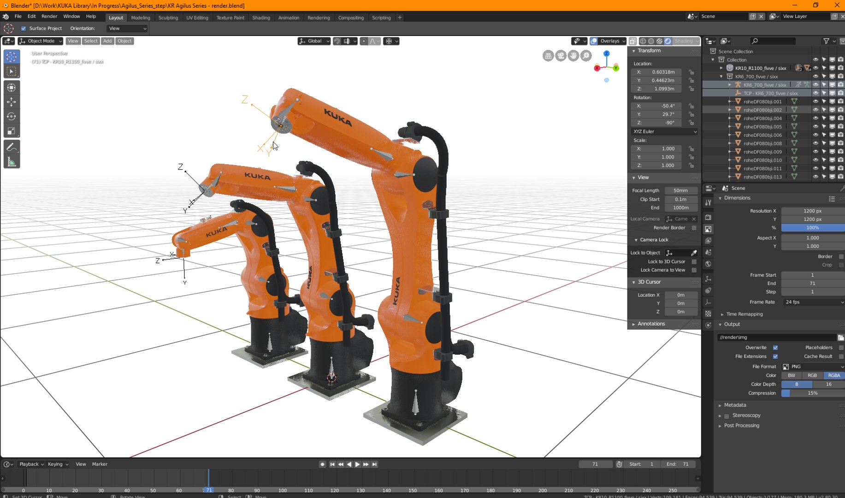Toggle X-ray display in viewport header
The height and width of the screenshot is (498, 845).
tap(633, 41)
